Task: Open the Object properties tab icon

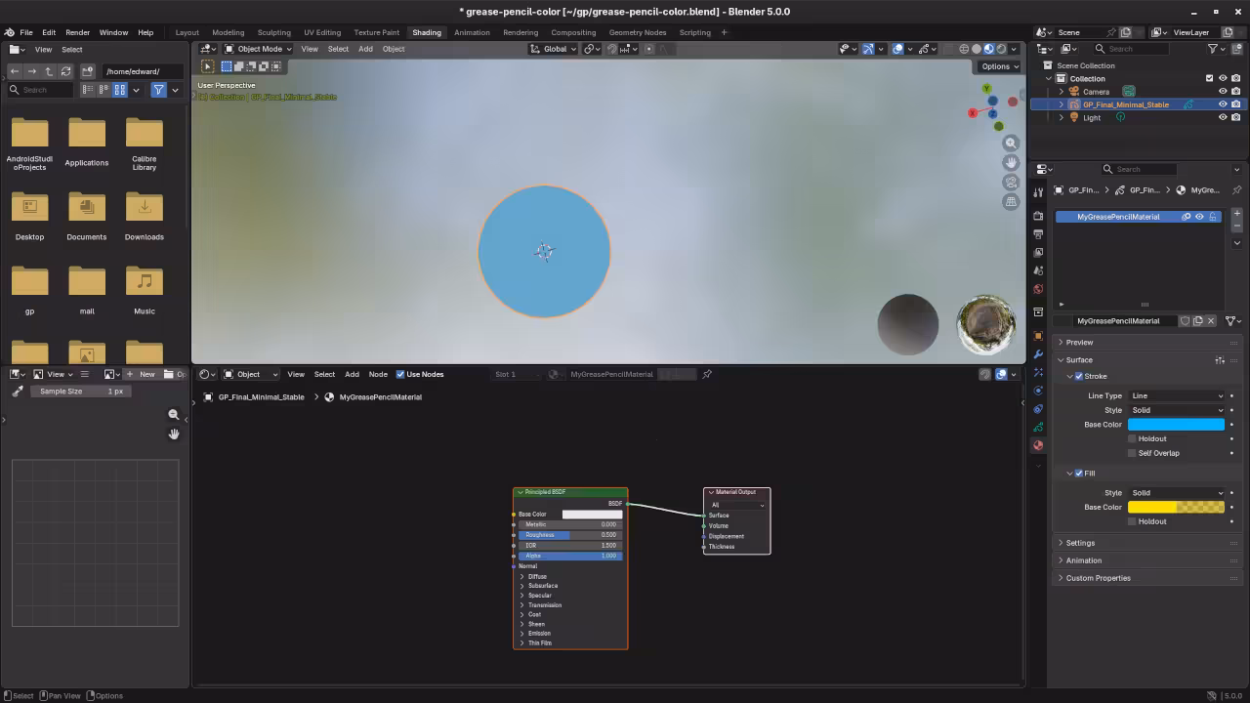Action: click(1038, 336)
